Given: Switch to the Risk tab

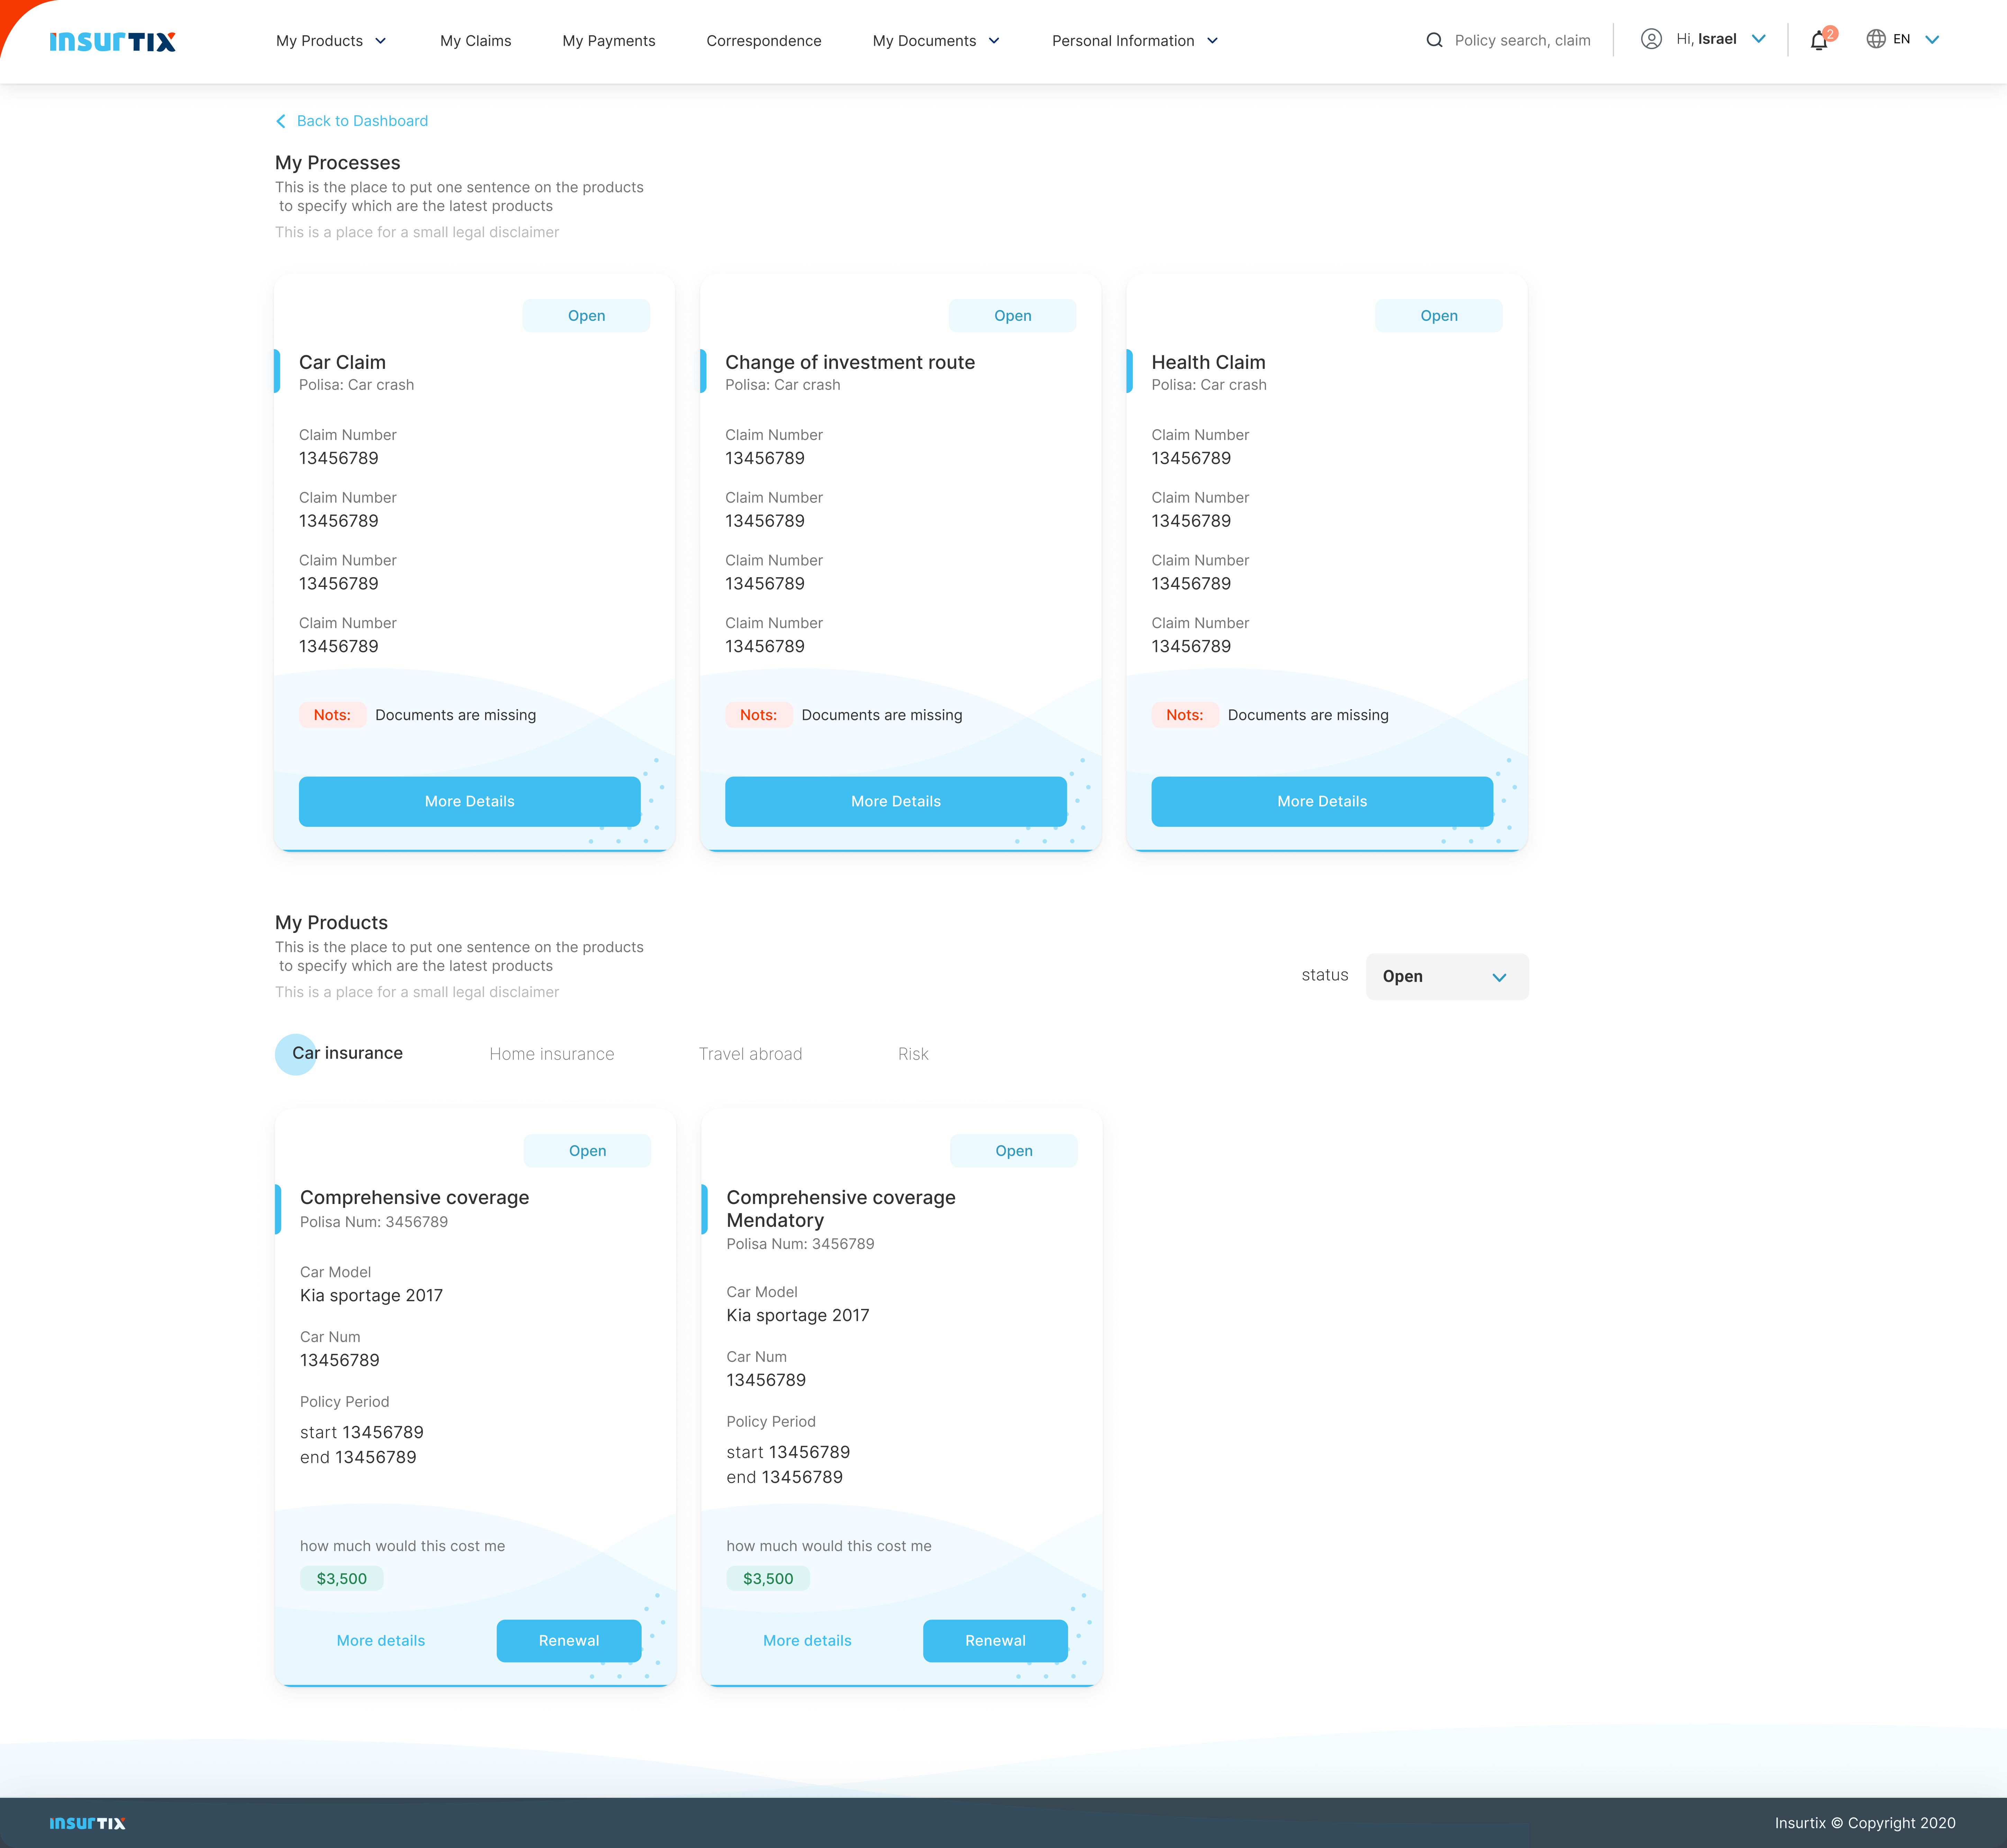Looking at the screenshot, I should (x=913, y=1054).
